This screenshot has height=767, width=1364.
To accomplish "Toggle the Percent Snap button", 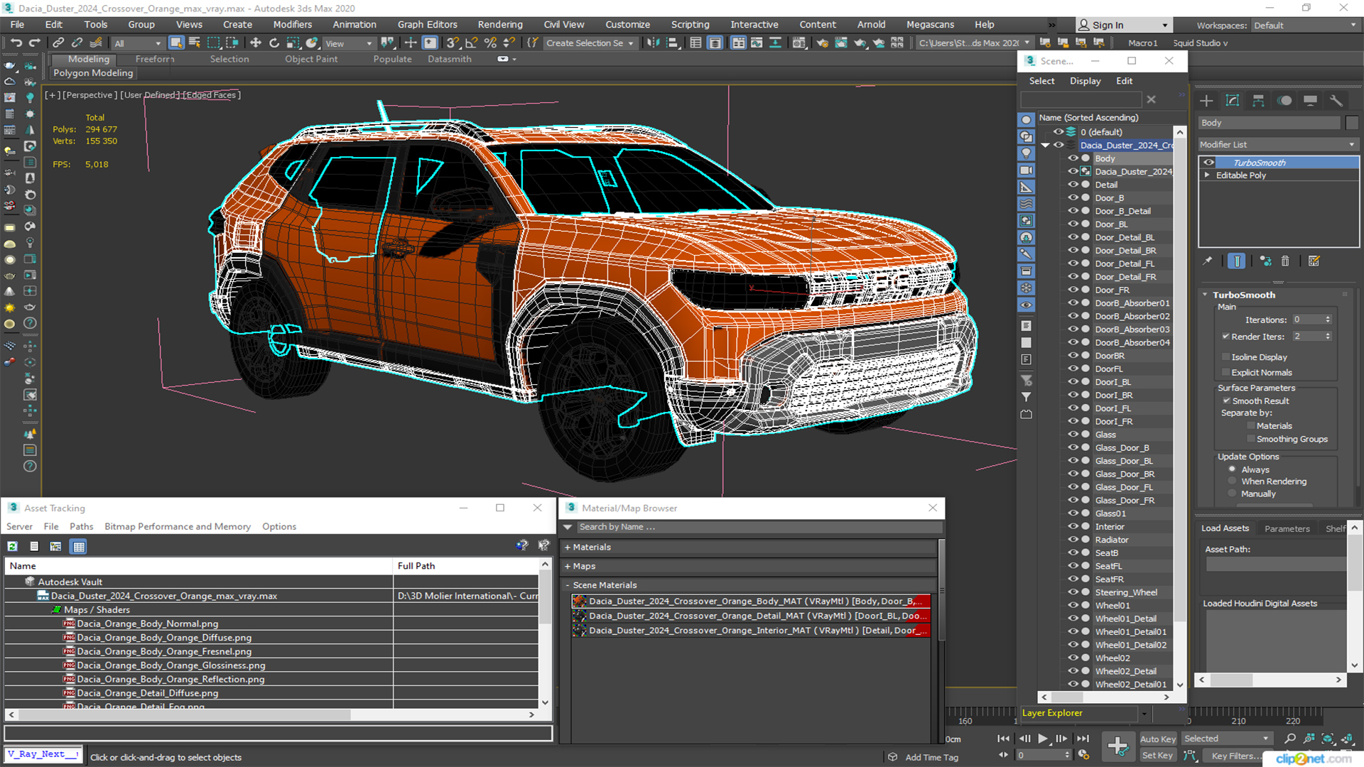I will (x=490, y=43).
